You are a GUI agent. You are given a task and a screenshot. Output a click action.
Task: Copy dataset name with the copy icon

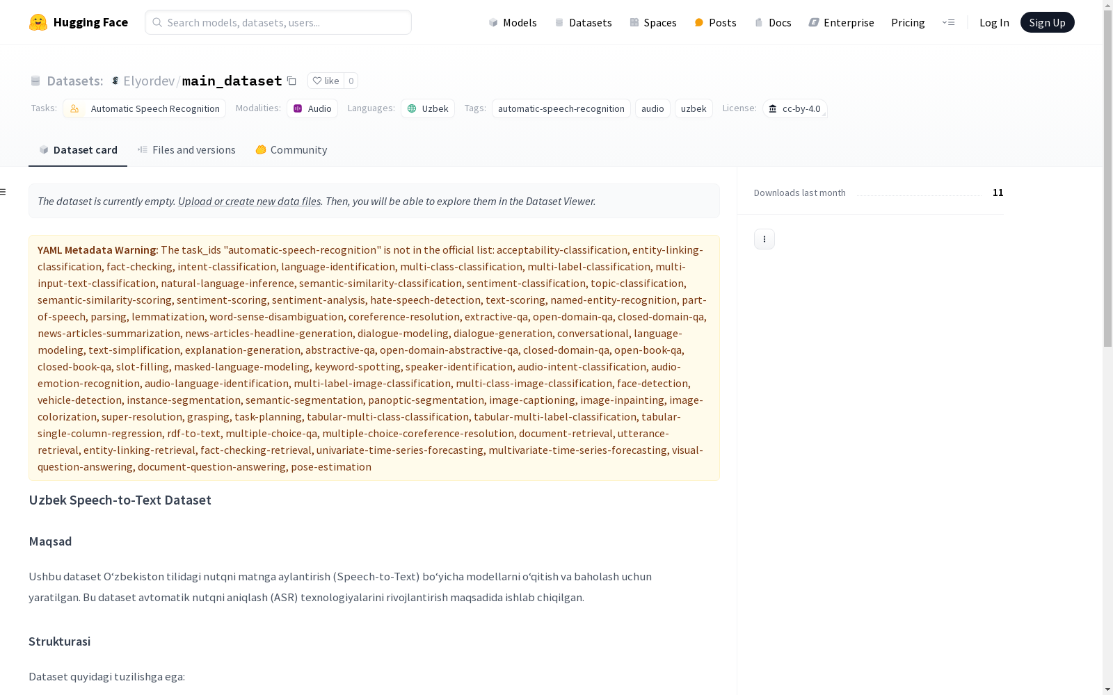(x=292, y=81)
